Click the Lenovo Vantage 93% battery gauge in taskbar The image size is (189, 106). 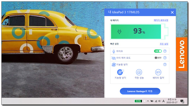point(138,101)
